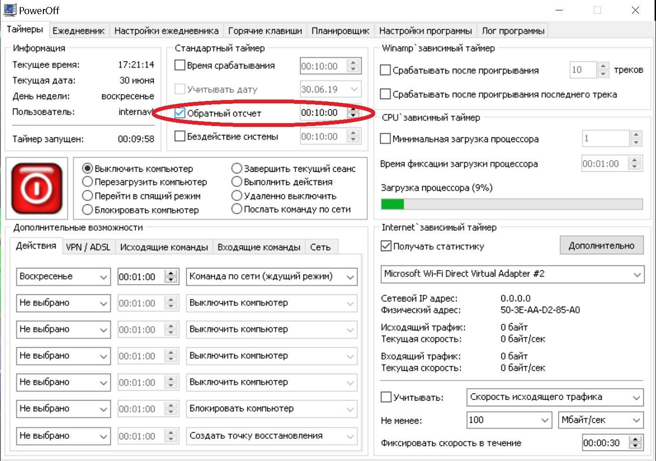Click the Таймер запущен value 00:09:58
The image size is (656, 461).
click(136, 139)
